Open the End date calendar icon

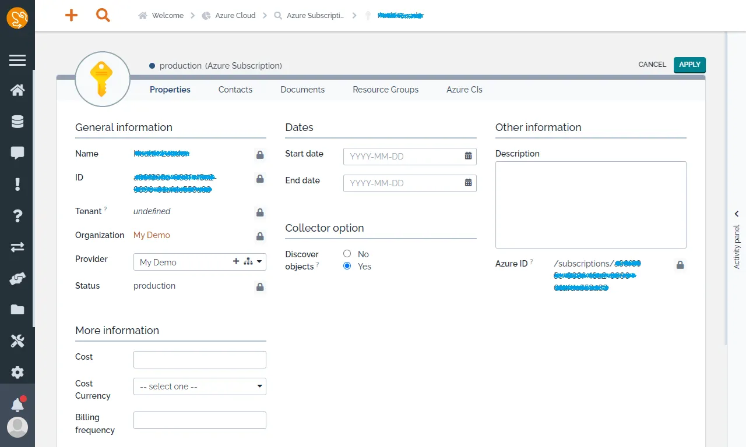pos(468,183)
